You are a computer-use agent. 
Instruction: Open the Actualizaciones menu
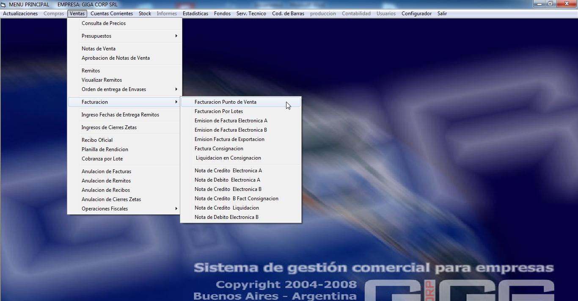pyautogui.click(x=20, y=14)
